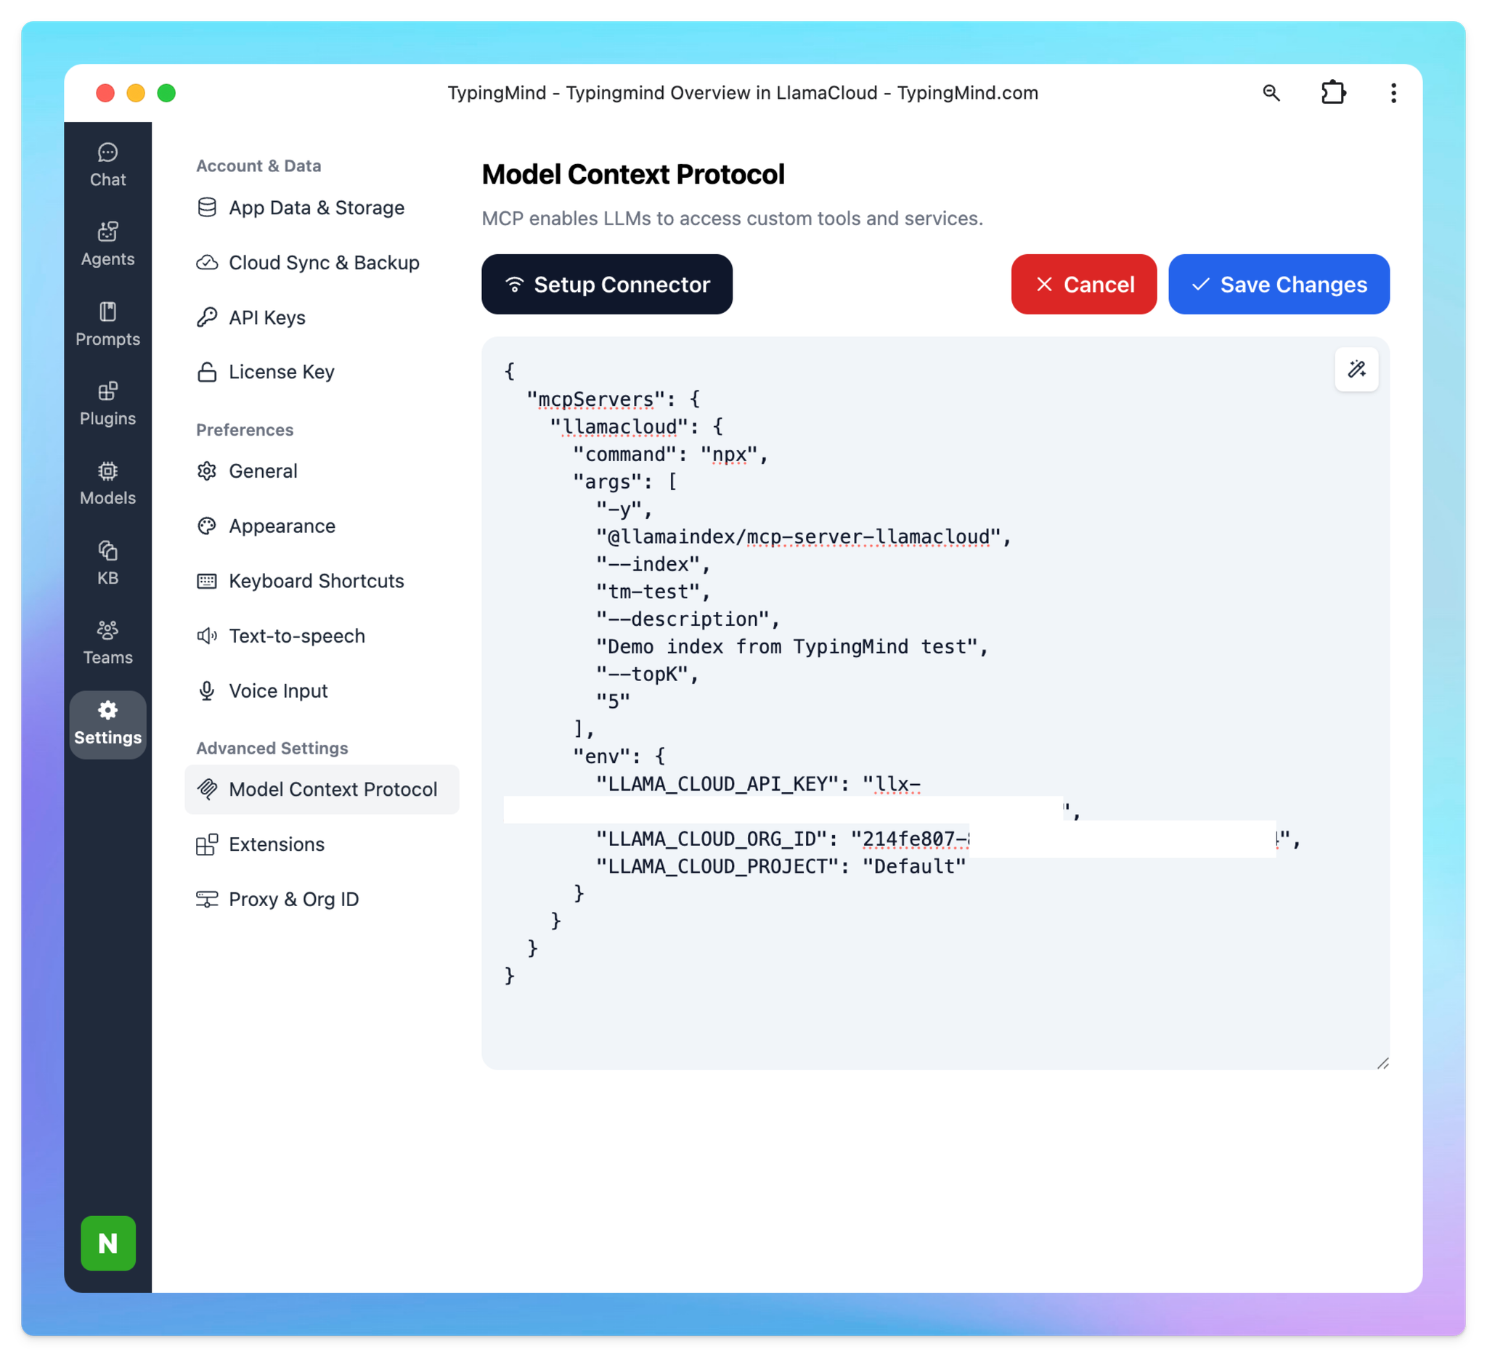Click Save Changes button
The image size is (1487, 1357).
tap(1279, 285)
